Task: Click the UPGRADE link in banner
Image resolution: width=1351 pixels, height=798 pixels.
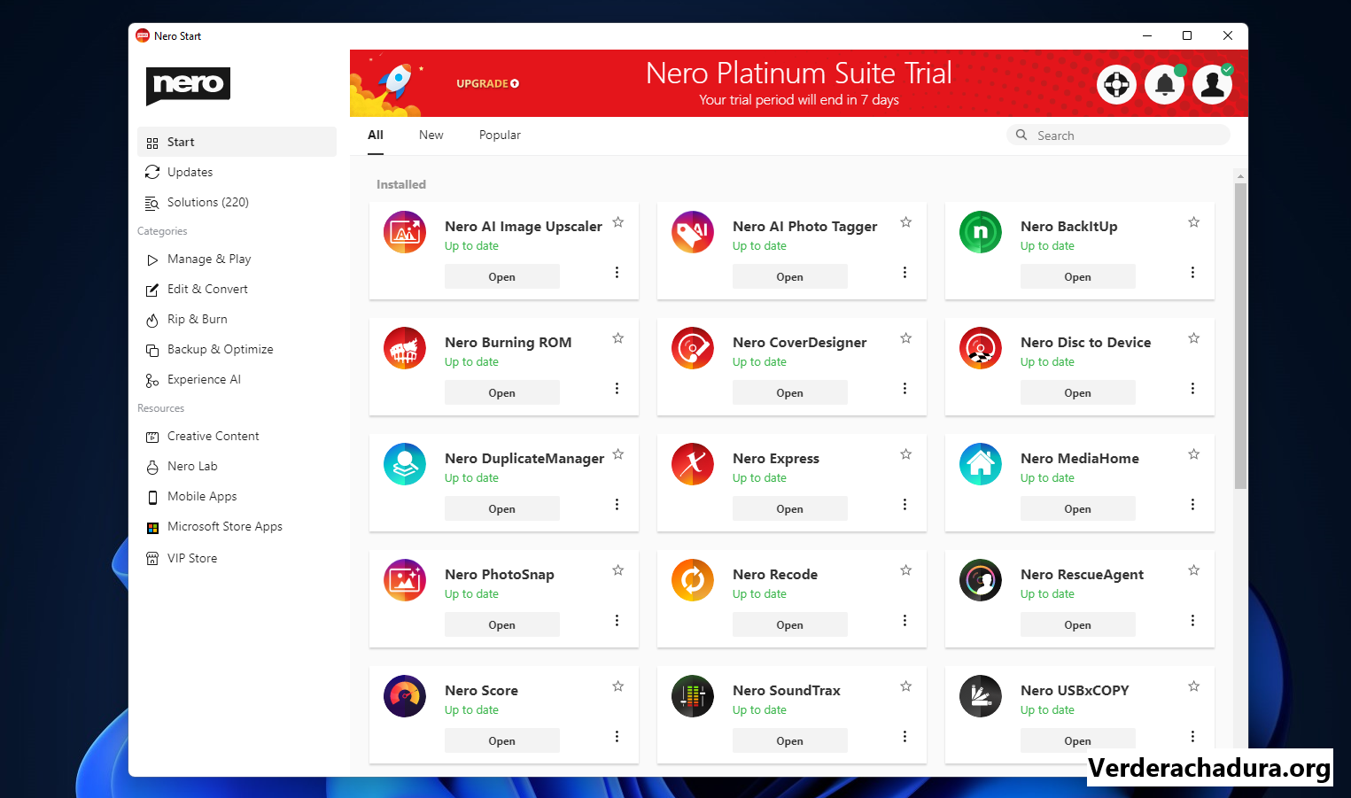Action: 487,83
